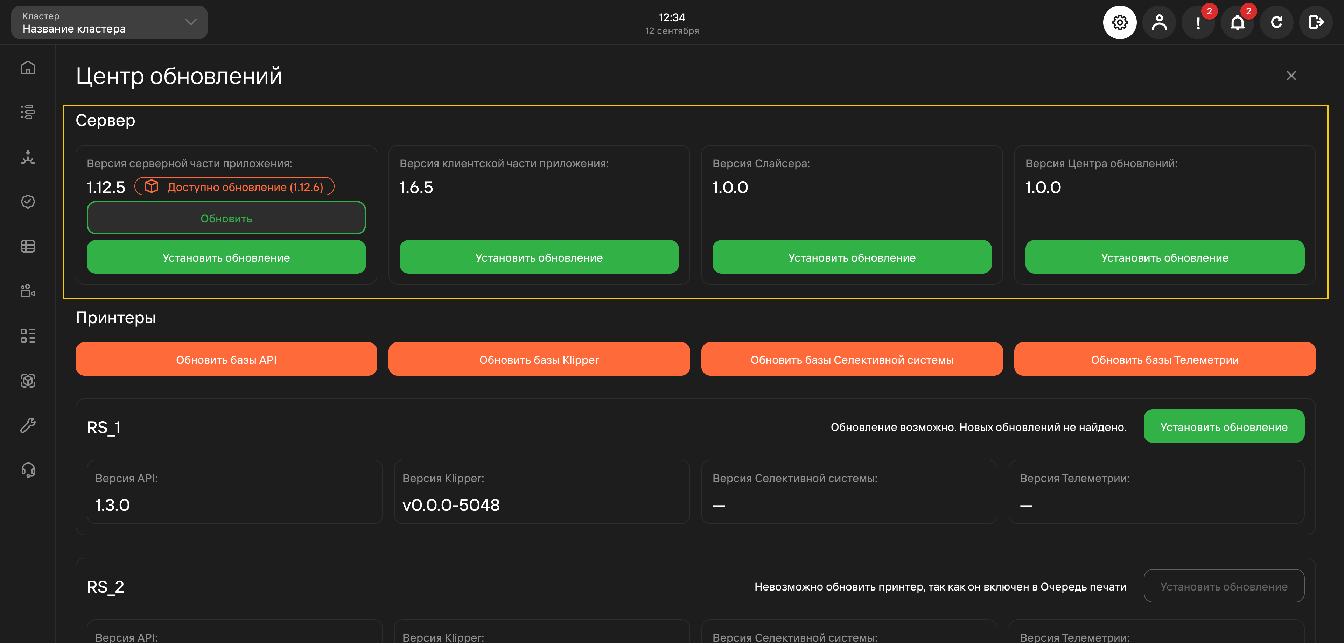This screenshot has width=1344, height=643.
Task: Open the bell notifications icon
Action: tap(1237, 22)
